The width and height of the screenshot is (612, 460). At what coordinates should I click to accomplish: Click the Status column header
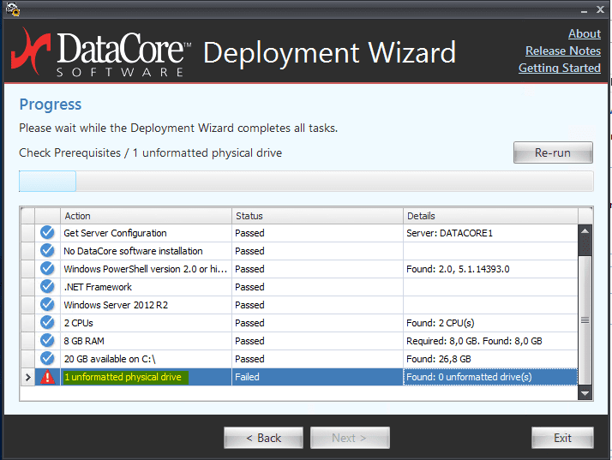point(317,216)
